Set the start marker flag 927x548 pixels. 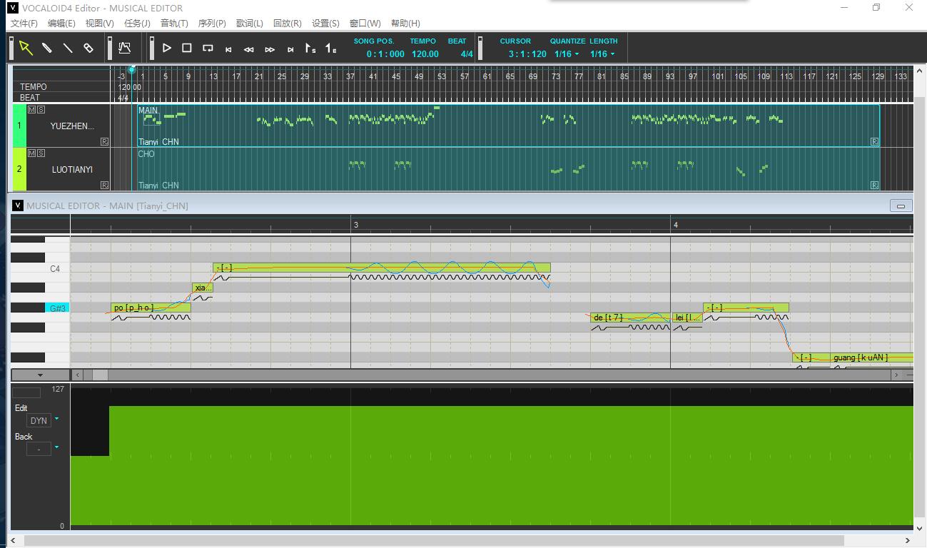(x=310, y=49)
